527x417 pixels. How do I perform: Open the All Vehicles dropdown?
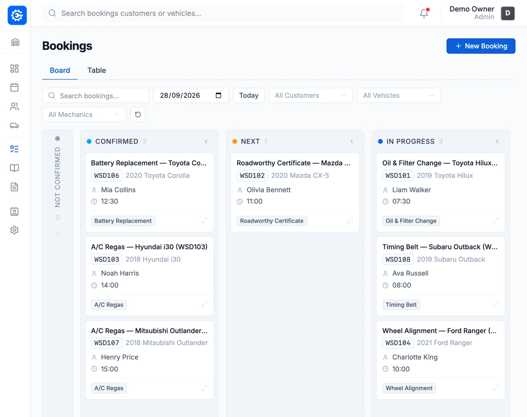[399, 96]
